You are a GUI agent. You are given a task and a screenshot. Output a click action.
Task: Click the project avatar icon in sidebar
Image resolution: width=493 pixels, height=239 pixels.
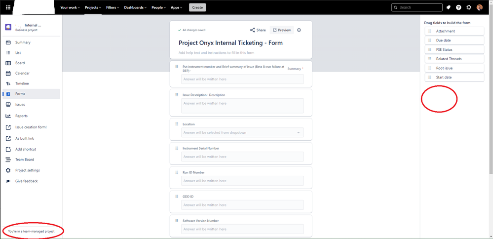click(x=8, y=27)
